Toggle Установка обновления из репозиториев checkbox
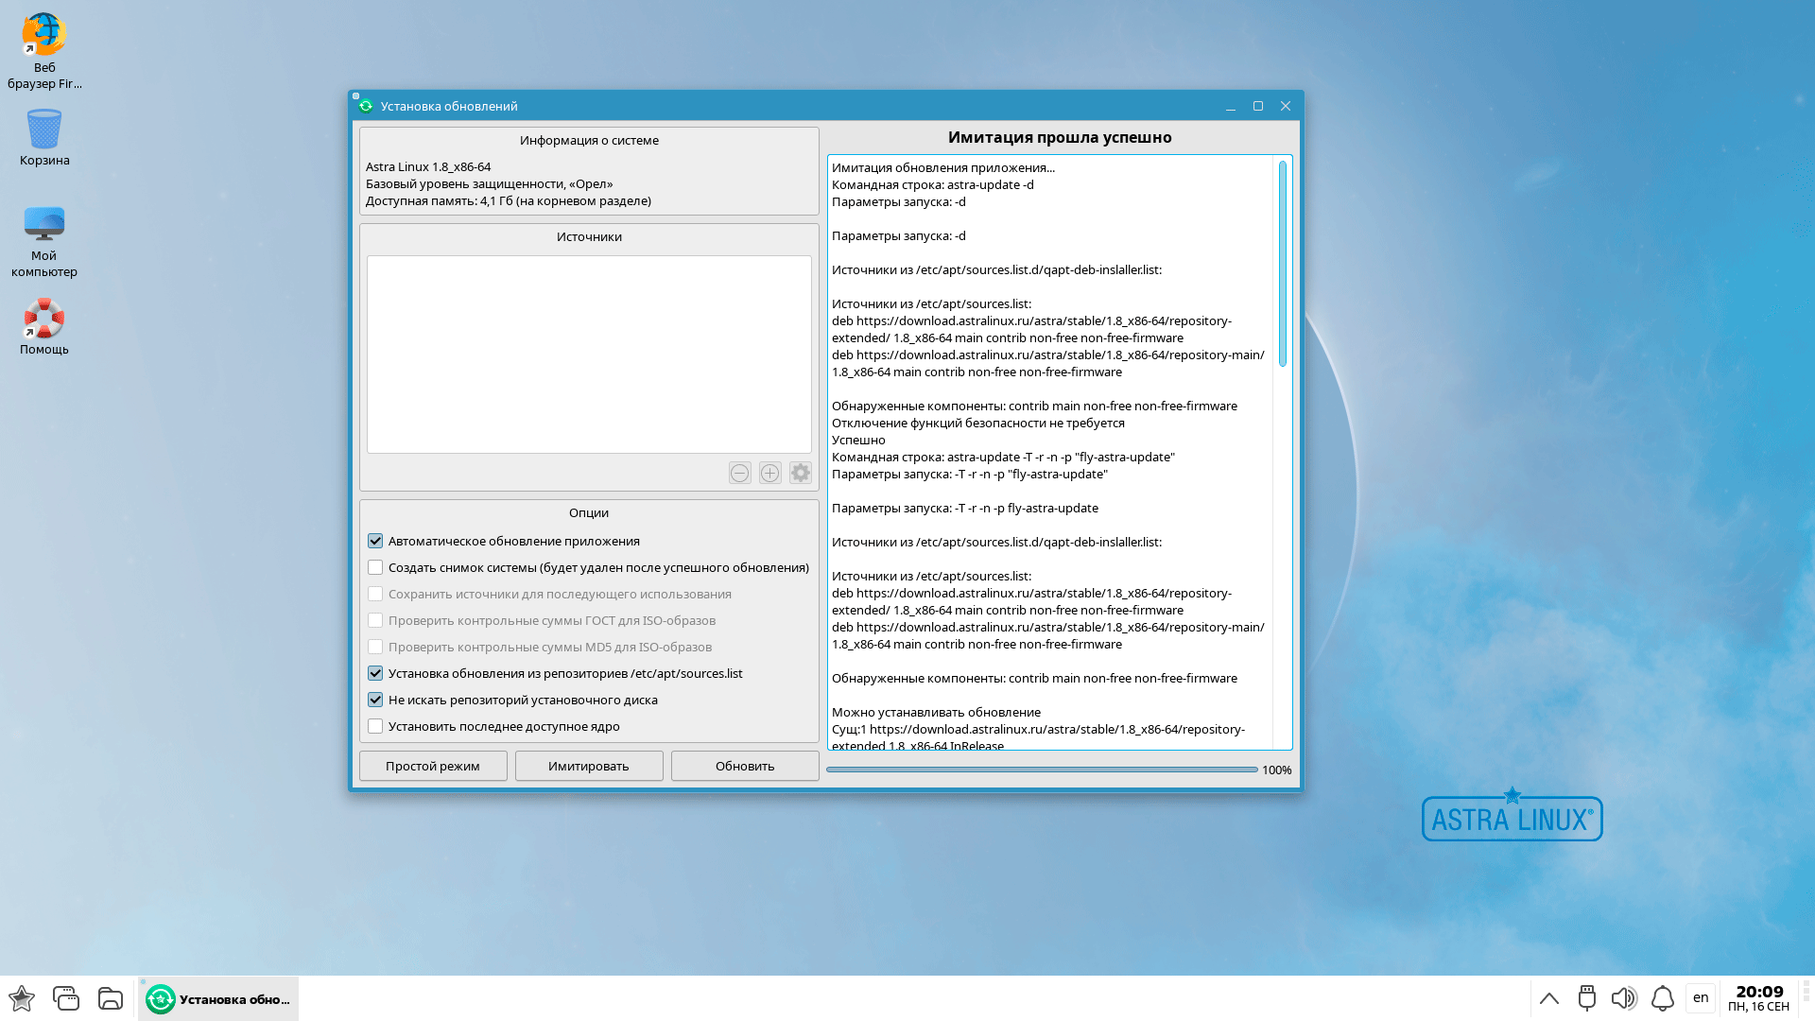Screen dimensions: 1815x1021 pos(375,673)
